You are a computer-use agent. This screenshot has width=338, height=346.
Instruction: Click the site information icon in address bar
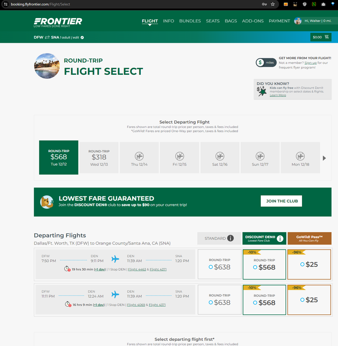(x=6, y=4)
